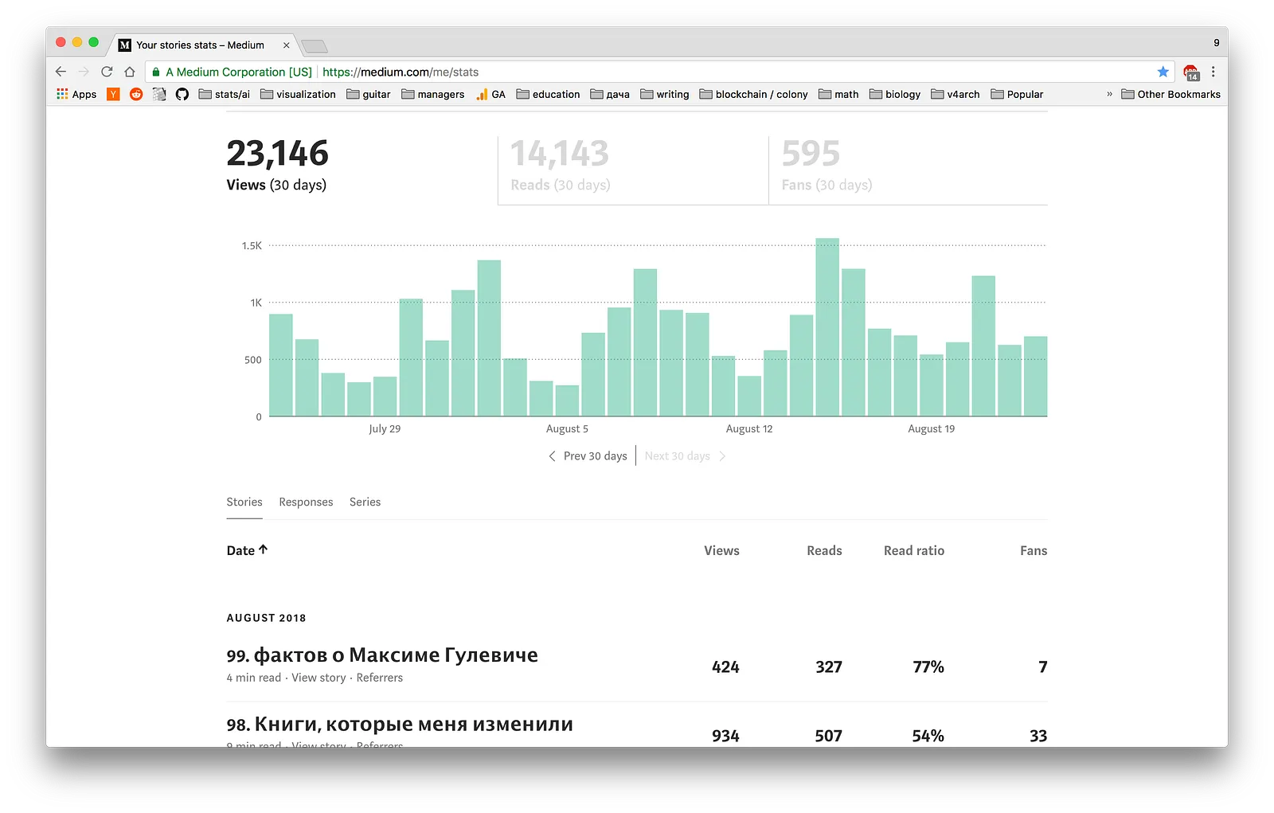Sort by Fans column header
The image size is (1274, 813).
pos(1034,550)
